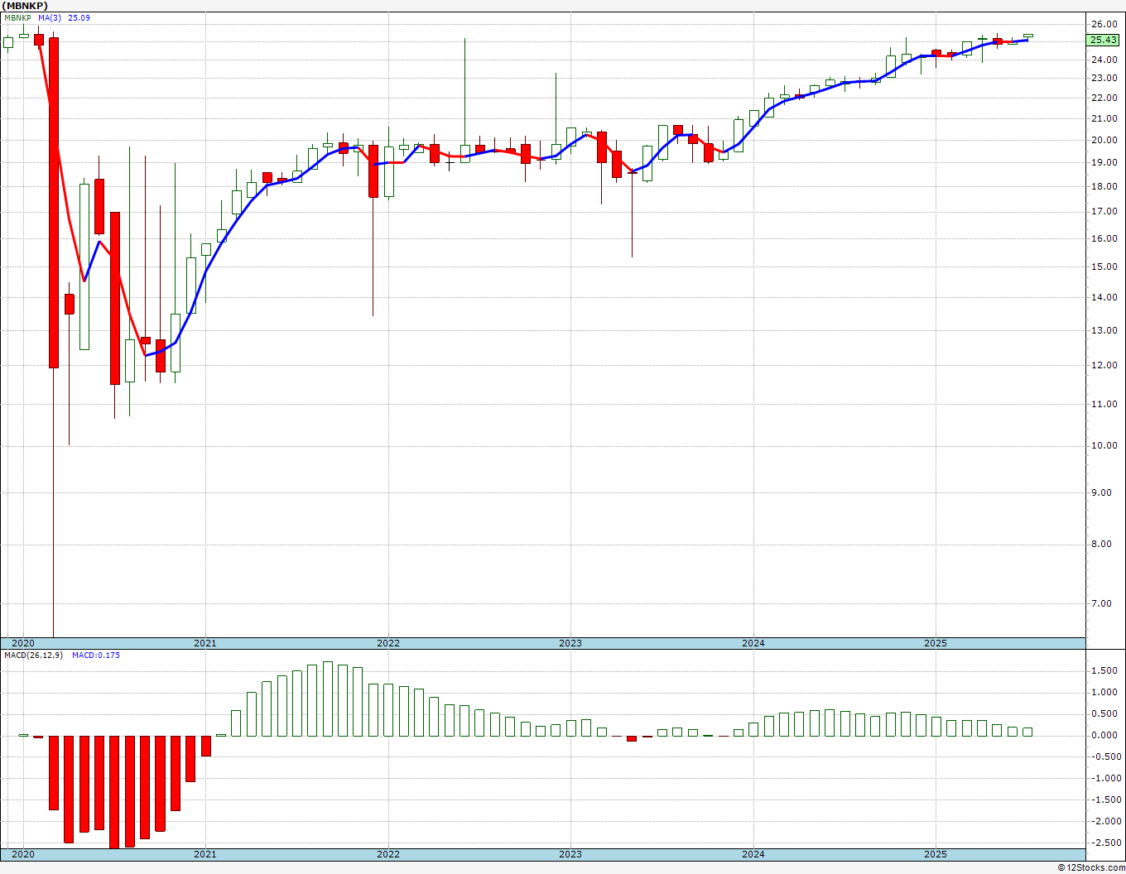The image size is (1126, 874).
Task: Select the 25.09 moving average value
Action: (79, 17)
